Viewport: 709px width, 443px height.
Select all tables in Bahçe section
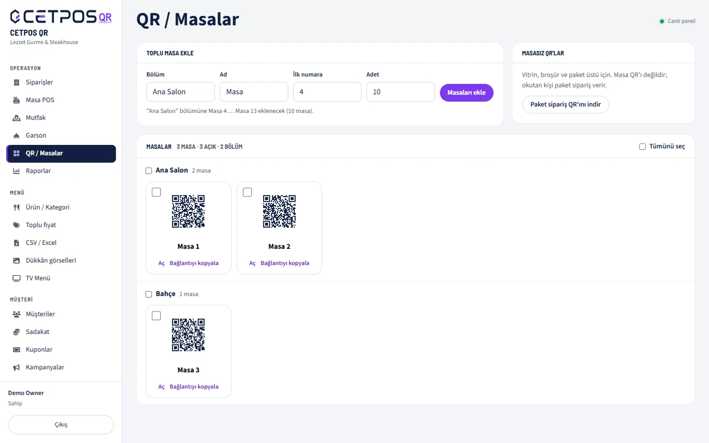point(148,294)
